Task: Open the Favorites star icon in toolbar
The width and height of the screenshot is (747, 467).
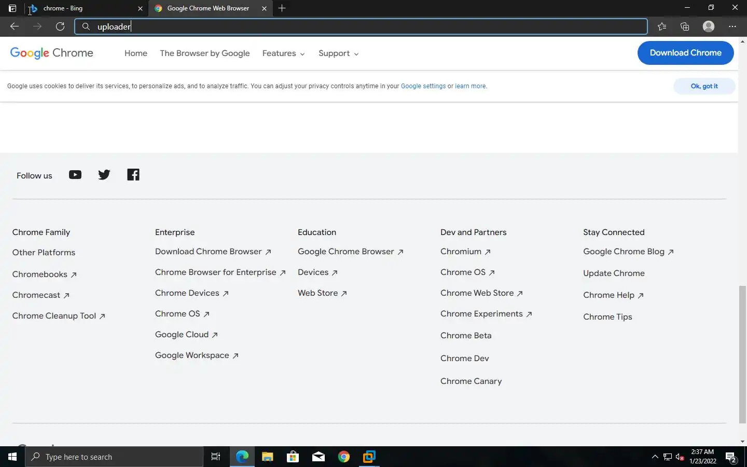Action: click(x=662, y=26)
